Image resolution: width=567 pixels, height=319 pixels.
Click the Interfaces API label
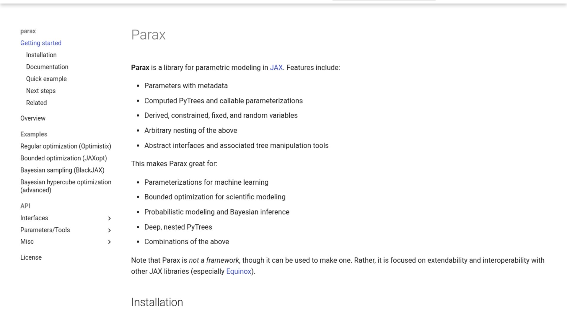click(34, 218)
